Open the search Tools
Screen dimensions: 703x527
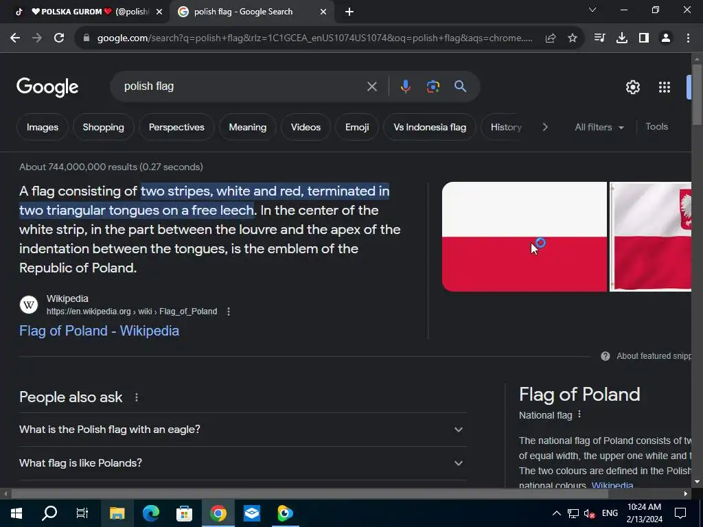pyautogui.click(x=656, y=127)
